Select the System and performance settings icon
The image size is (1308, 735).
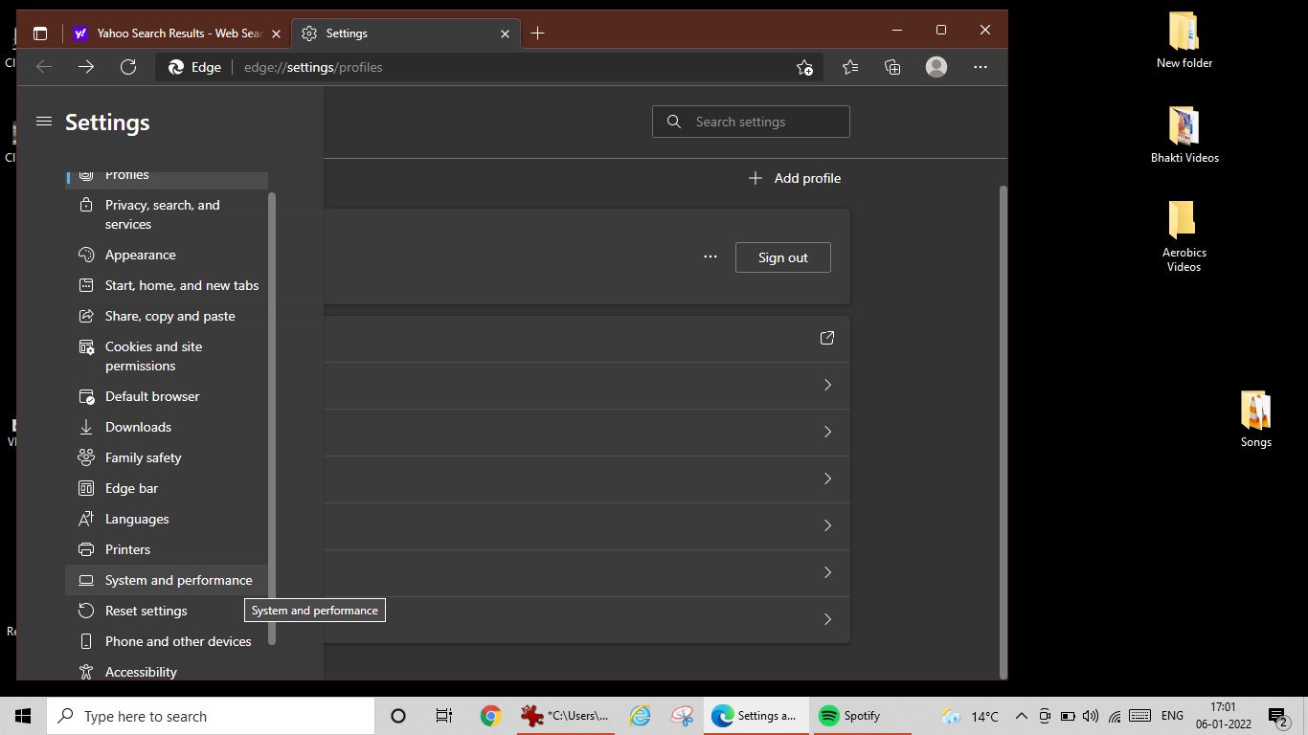click(x=84, y=580)
